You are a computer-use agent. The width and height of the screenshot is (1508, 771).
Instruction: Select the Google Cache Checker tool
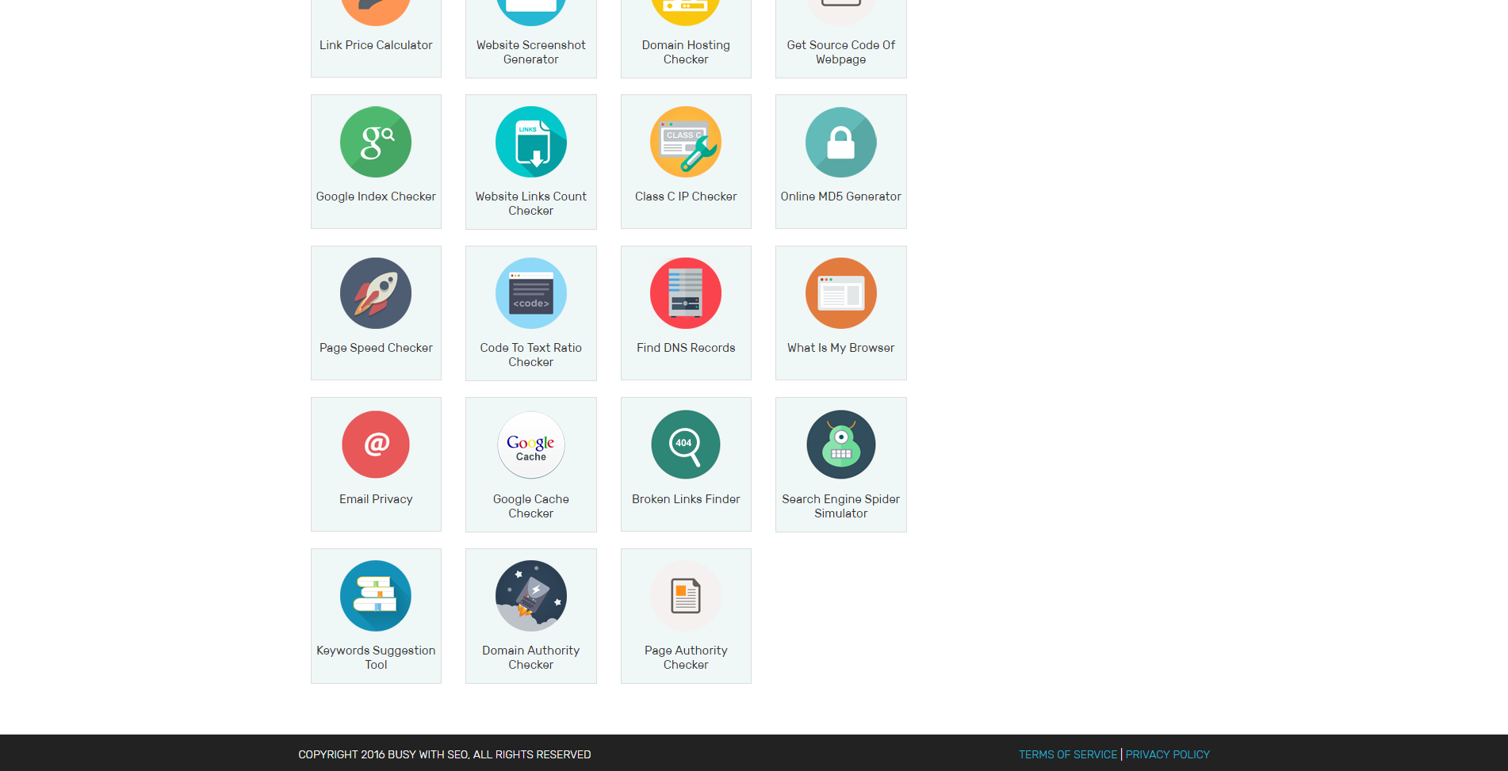pyautogui.click(x=530, y=464)
